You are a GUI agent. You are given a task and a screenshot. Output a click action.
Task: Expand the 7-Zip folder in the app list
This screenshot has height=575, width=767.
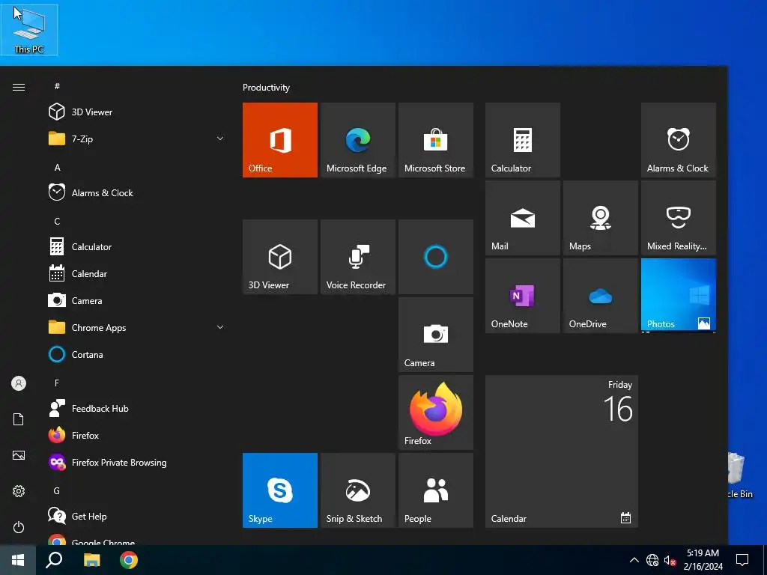(136, 139)
